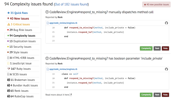The height and width of the screenshot is (99, 175).
Task: Click red bullet beside Bug Risk issues
Action: [x=8, y=30]
